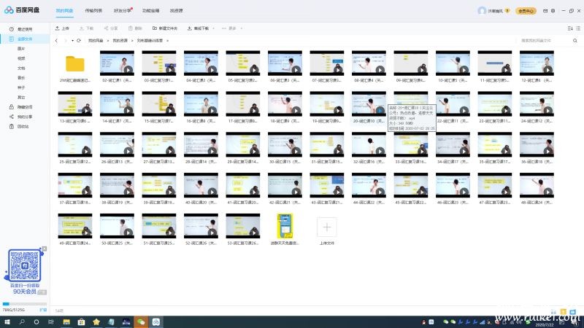
Task: Open the hidden space lock icon
Action: coord(12,106)
